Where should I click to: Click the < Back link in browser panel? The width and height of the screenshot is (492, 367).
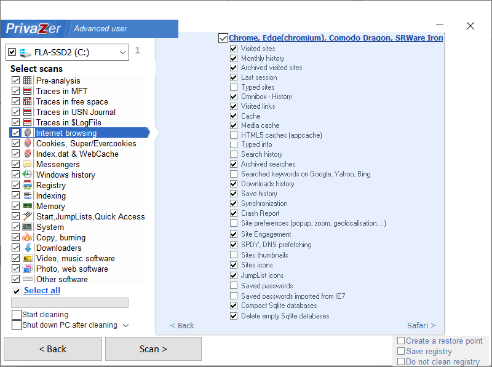(x=182, y=326)
